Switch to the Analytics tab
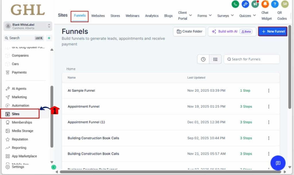Image resolution: width=294 pixels, height=175 pixels. click(x=152, y=16)
